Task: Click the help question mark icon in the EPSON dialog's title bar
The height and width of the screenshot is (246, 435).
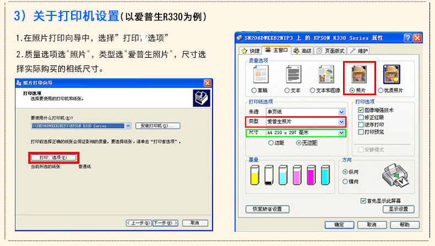Action: point(407,38)
